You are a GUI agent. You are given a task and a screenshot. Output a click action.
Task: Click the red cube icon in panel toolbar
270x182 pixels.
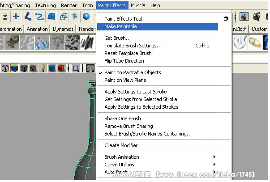61,68
